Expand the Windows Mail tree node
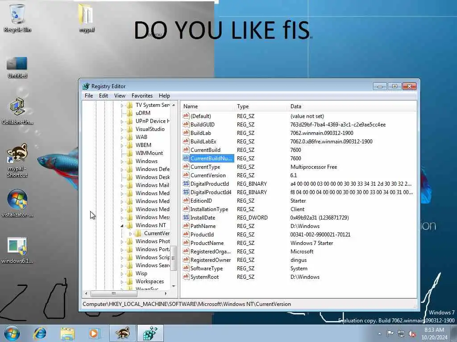Viewport: 457px width, 342px height. (x=122, y=186)
